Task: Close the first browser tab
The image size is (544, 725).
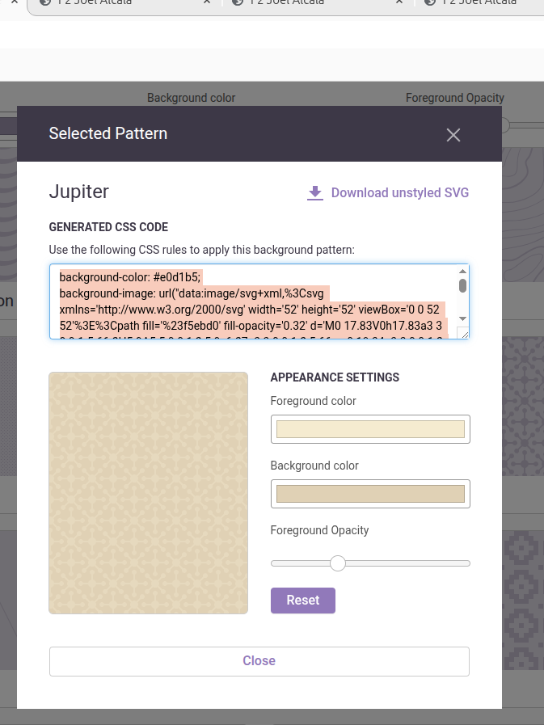Action: [x=13, y=2]
